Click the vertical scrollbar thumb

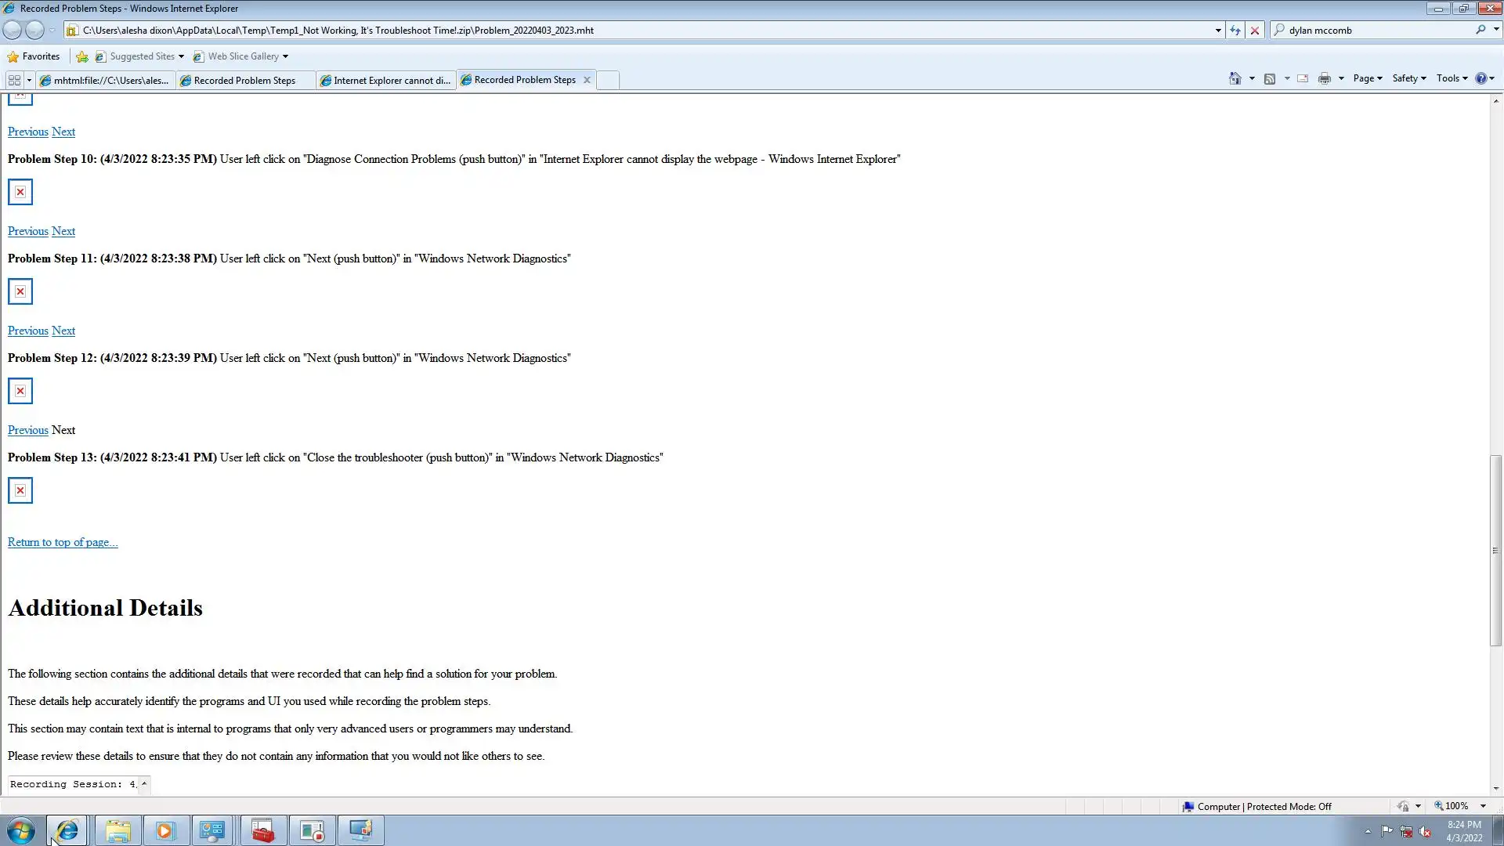pyautogui.click(x=1495, y=550)
